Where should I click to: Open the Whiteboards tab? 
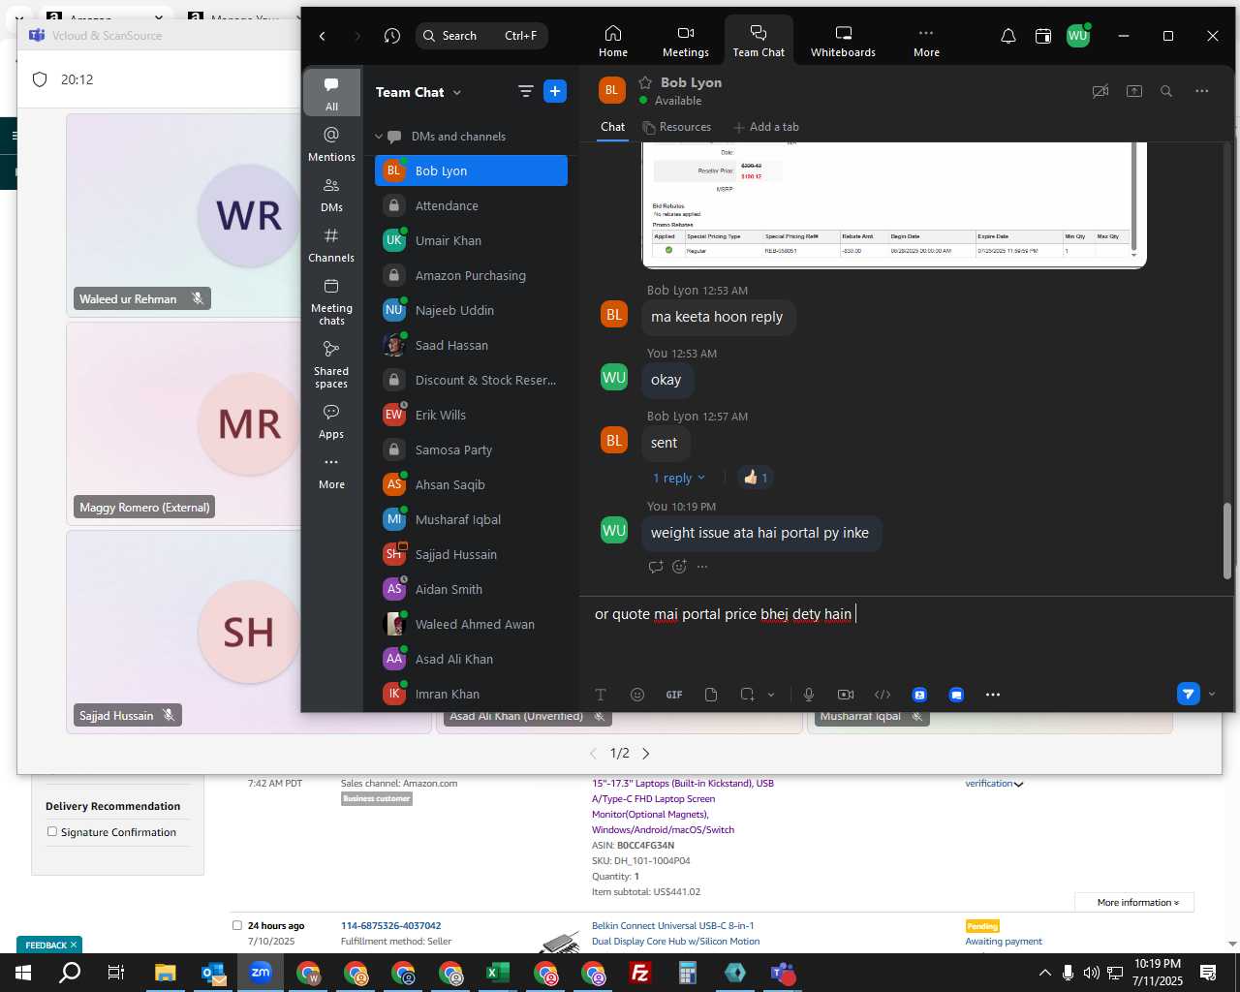pos(843,42)
